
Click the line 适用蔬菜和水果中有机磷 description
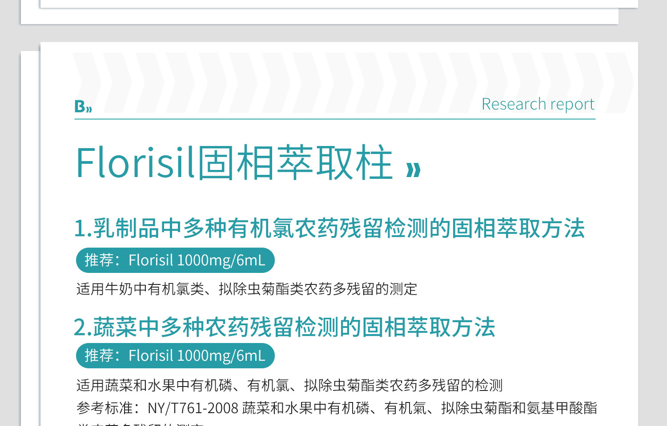289,385
